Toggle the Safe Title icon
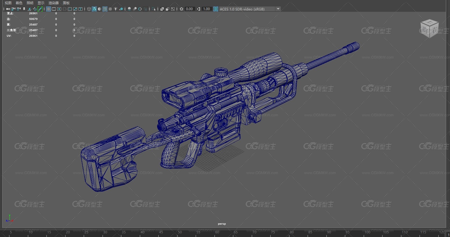Screen dimensions: 450x237 (x=81, y=9)
